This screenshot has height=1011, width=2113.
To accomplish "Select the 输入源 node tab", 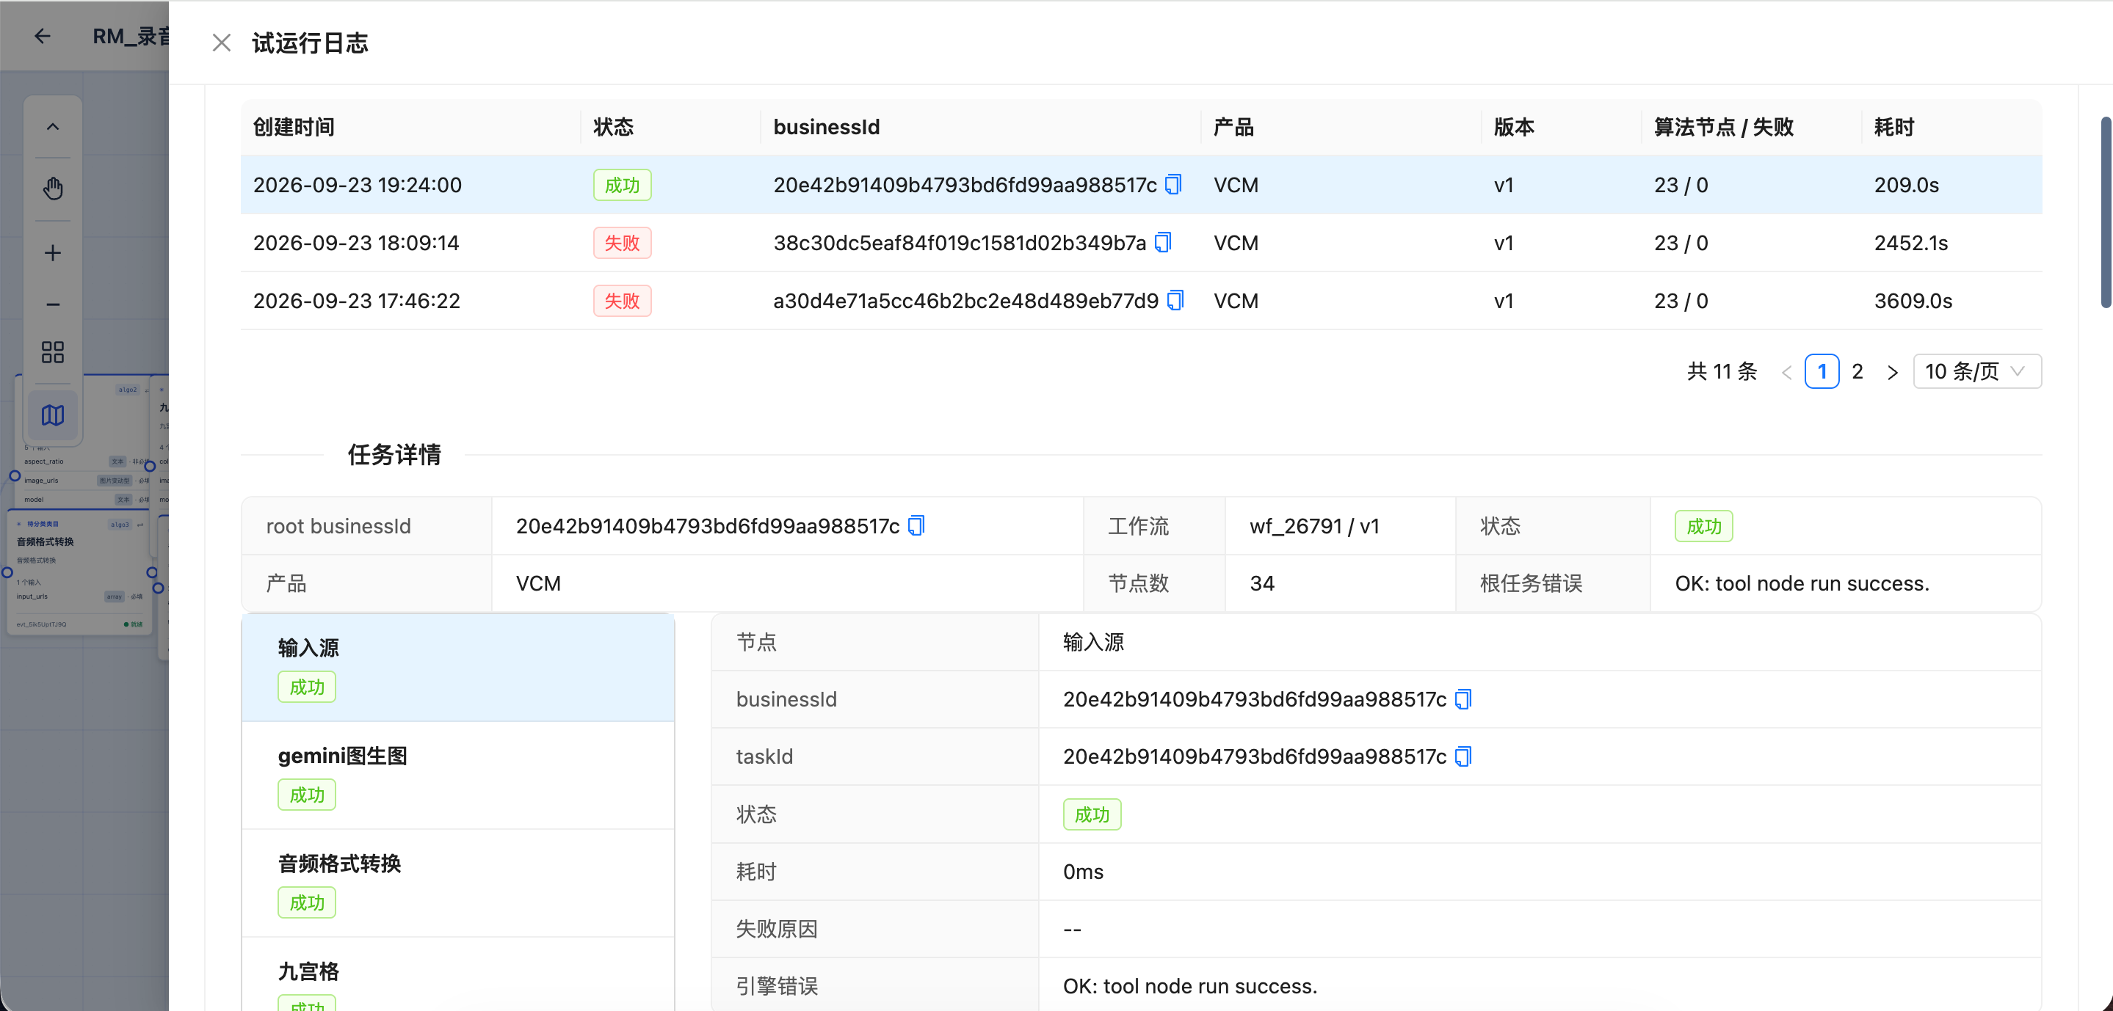I will pos(457,668).
